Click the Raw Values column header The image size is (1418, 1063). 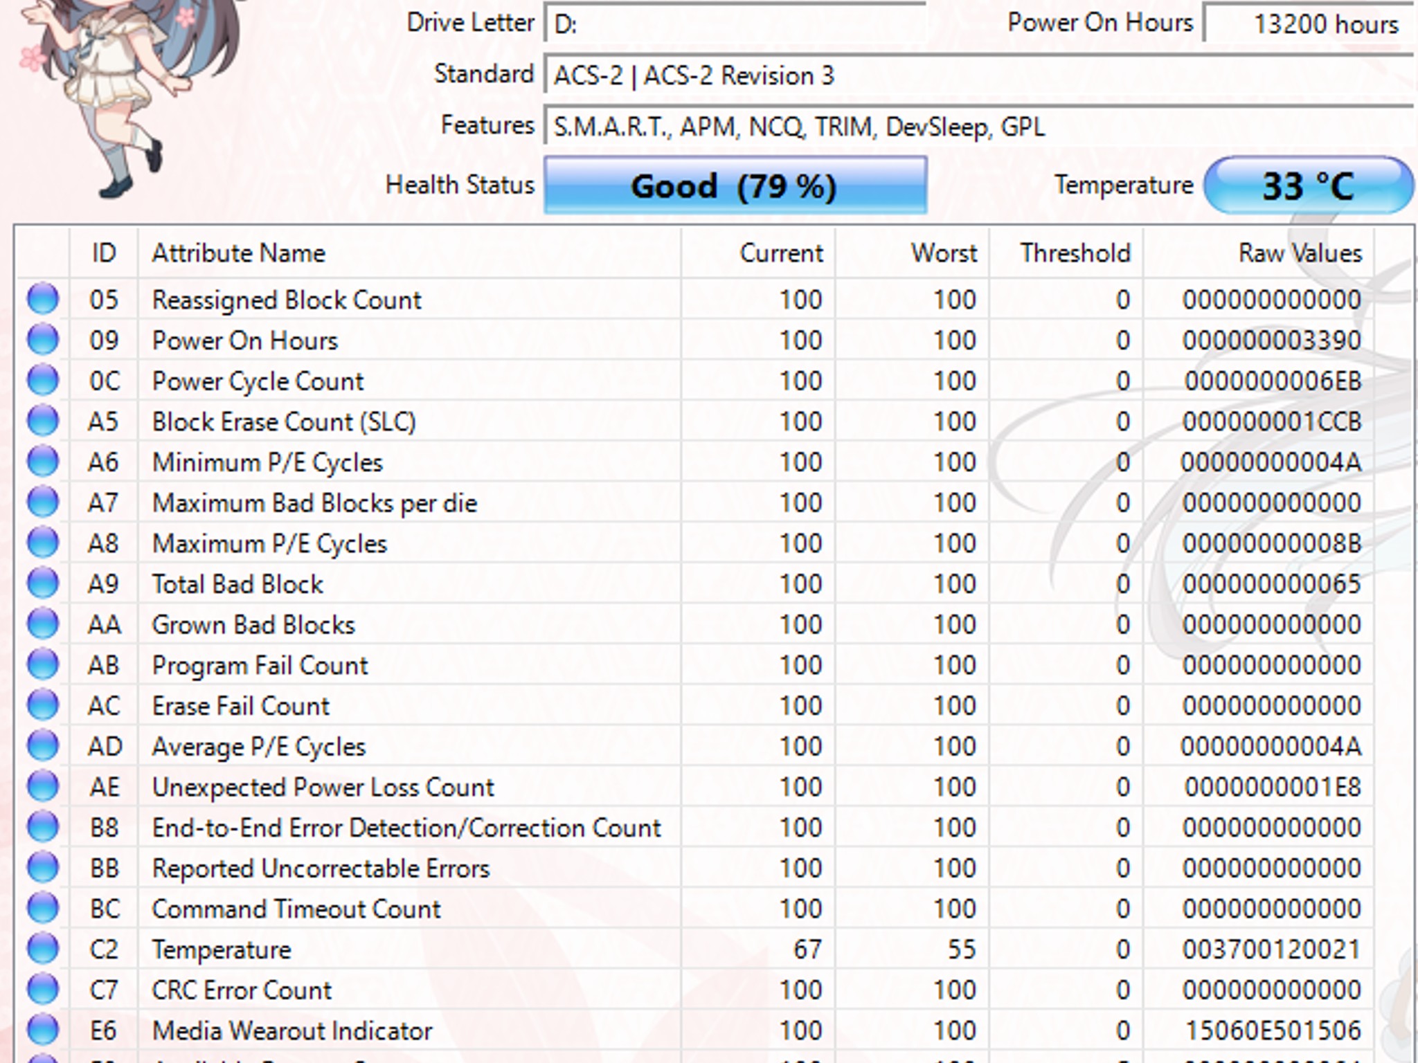point(1259,253)
